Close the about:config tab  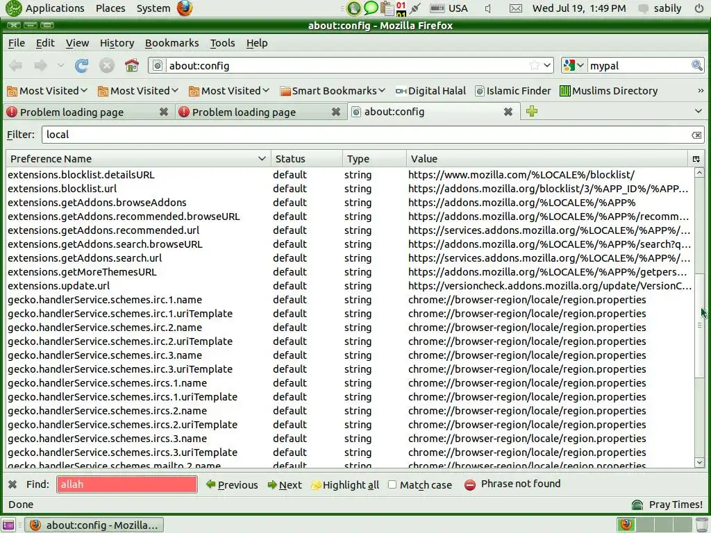[508, 112]
